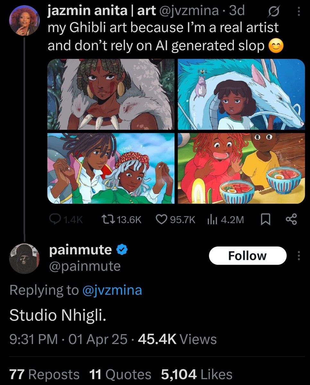The image size is (310, 385).
Task: View the 77 Reposts list
Action: coord(44,374)
